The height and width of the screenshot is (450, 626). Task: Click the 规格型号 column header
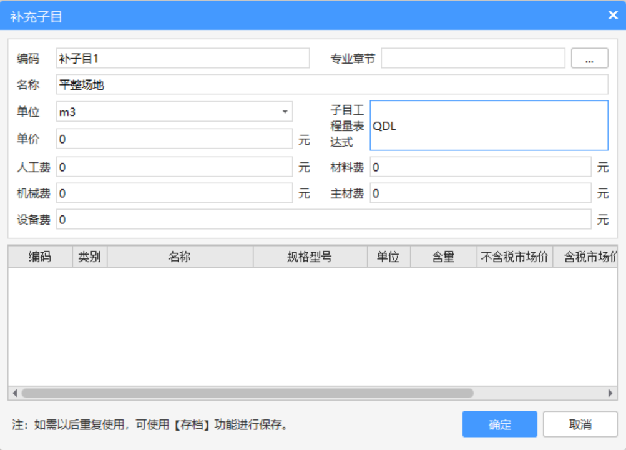coord(310,257)
